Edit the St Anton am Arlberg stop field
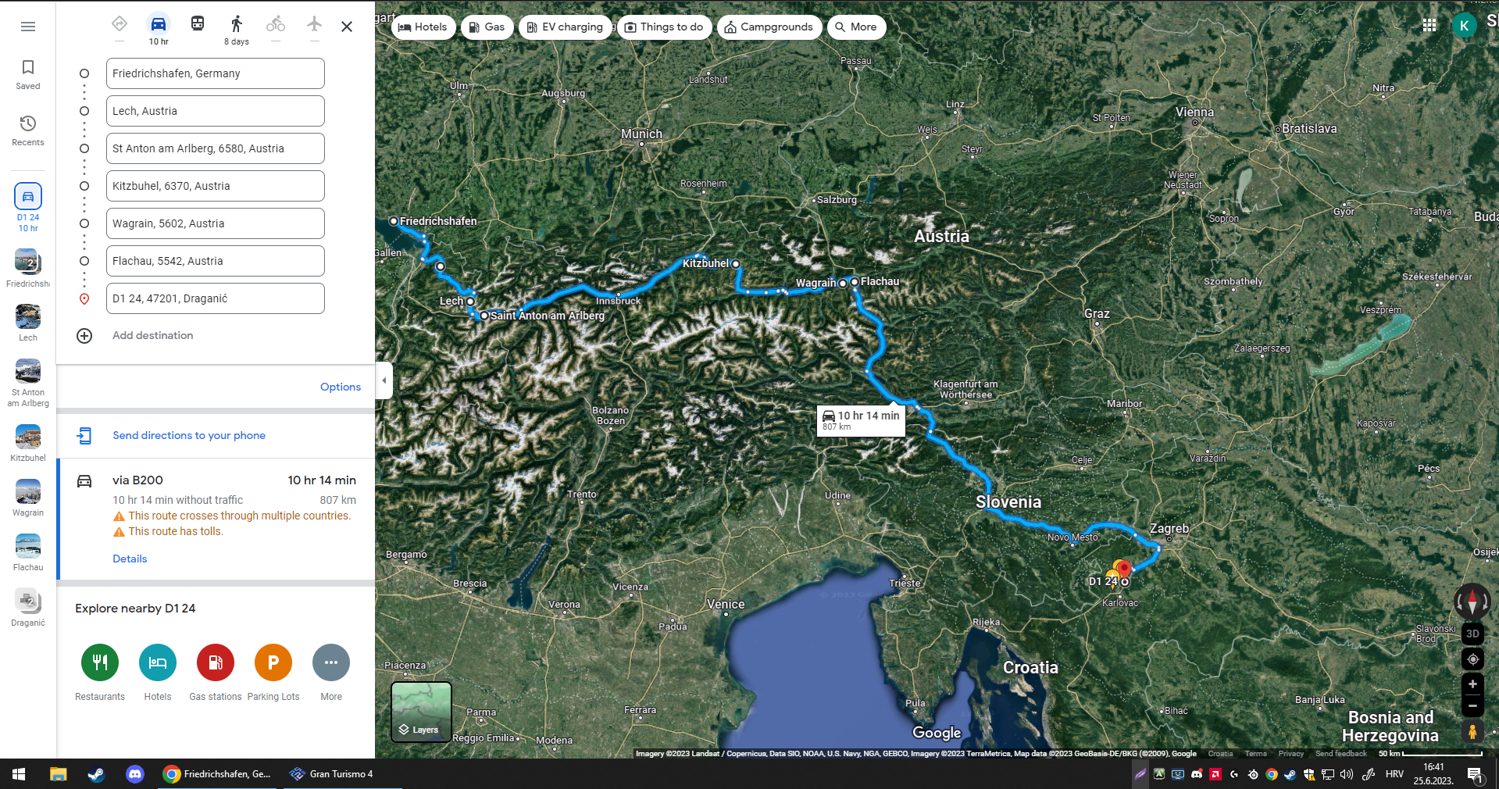1499x789 pixels. coord(216,148)
